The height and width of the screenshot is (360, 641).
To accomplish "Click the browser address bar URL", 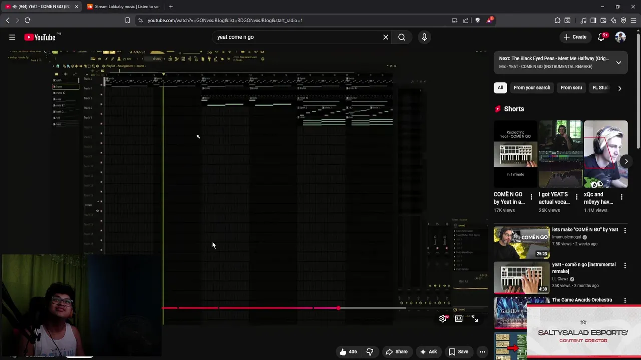I will point(225,20).
